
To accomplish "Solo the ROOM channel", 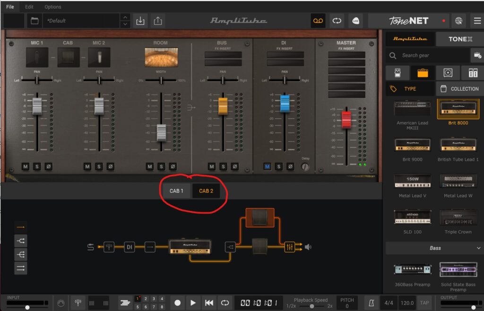I will [x=161, y=166].
